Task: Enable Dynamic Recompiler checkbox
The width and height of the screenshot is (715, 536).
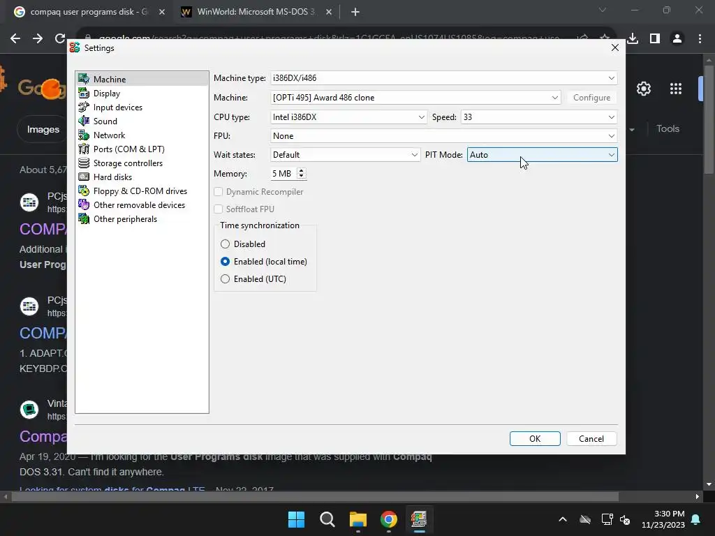Action: click(219, 192)
